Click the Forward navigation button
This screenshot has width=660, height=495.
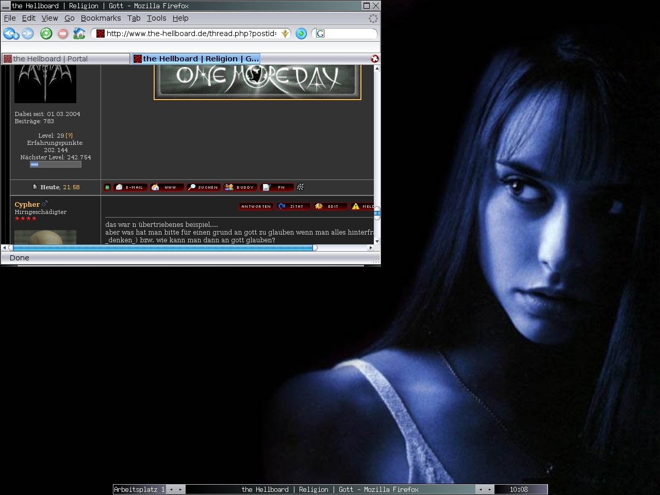pyautogui.click(x=28, y=34)
